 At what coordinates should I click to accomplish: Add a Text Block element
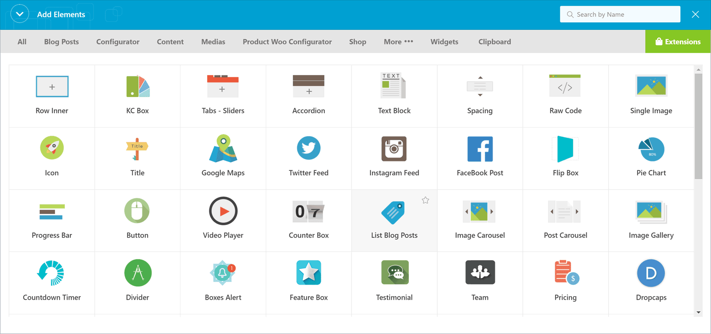[x=394, y=96]
